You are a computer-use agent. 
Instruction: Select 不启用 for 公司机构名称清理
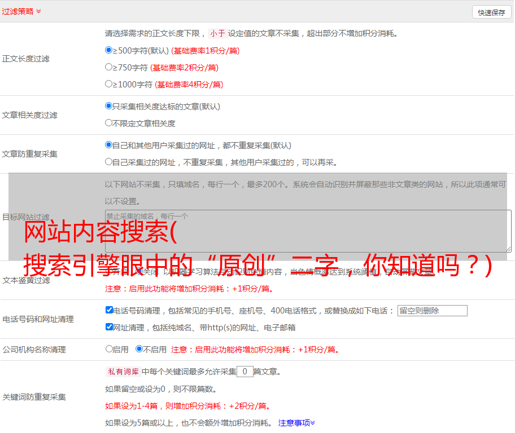click(139, 348)
